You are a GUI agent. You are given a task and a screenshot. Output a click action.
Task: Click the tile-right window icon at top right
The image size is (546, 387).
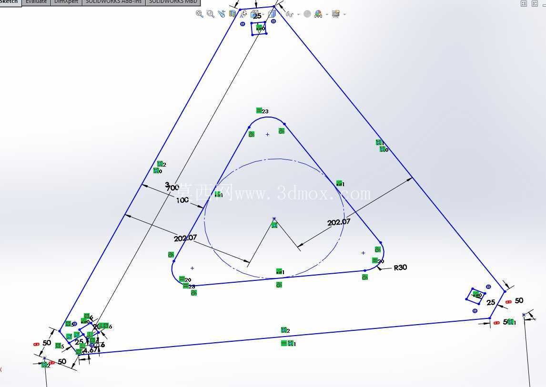point(535,3)
